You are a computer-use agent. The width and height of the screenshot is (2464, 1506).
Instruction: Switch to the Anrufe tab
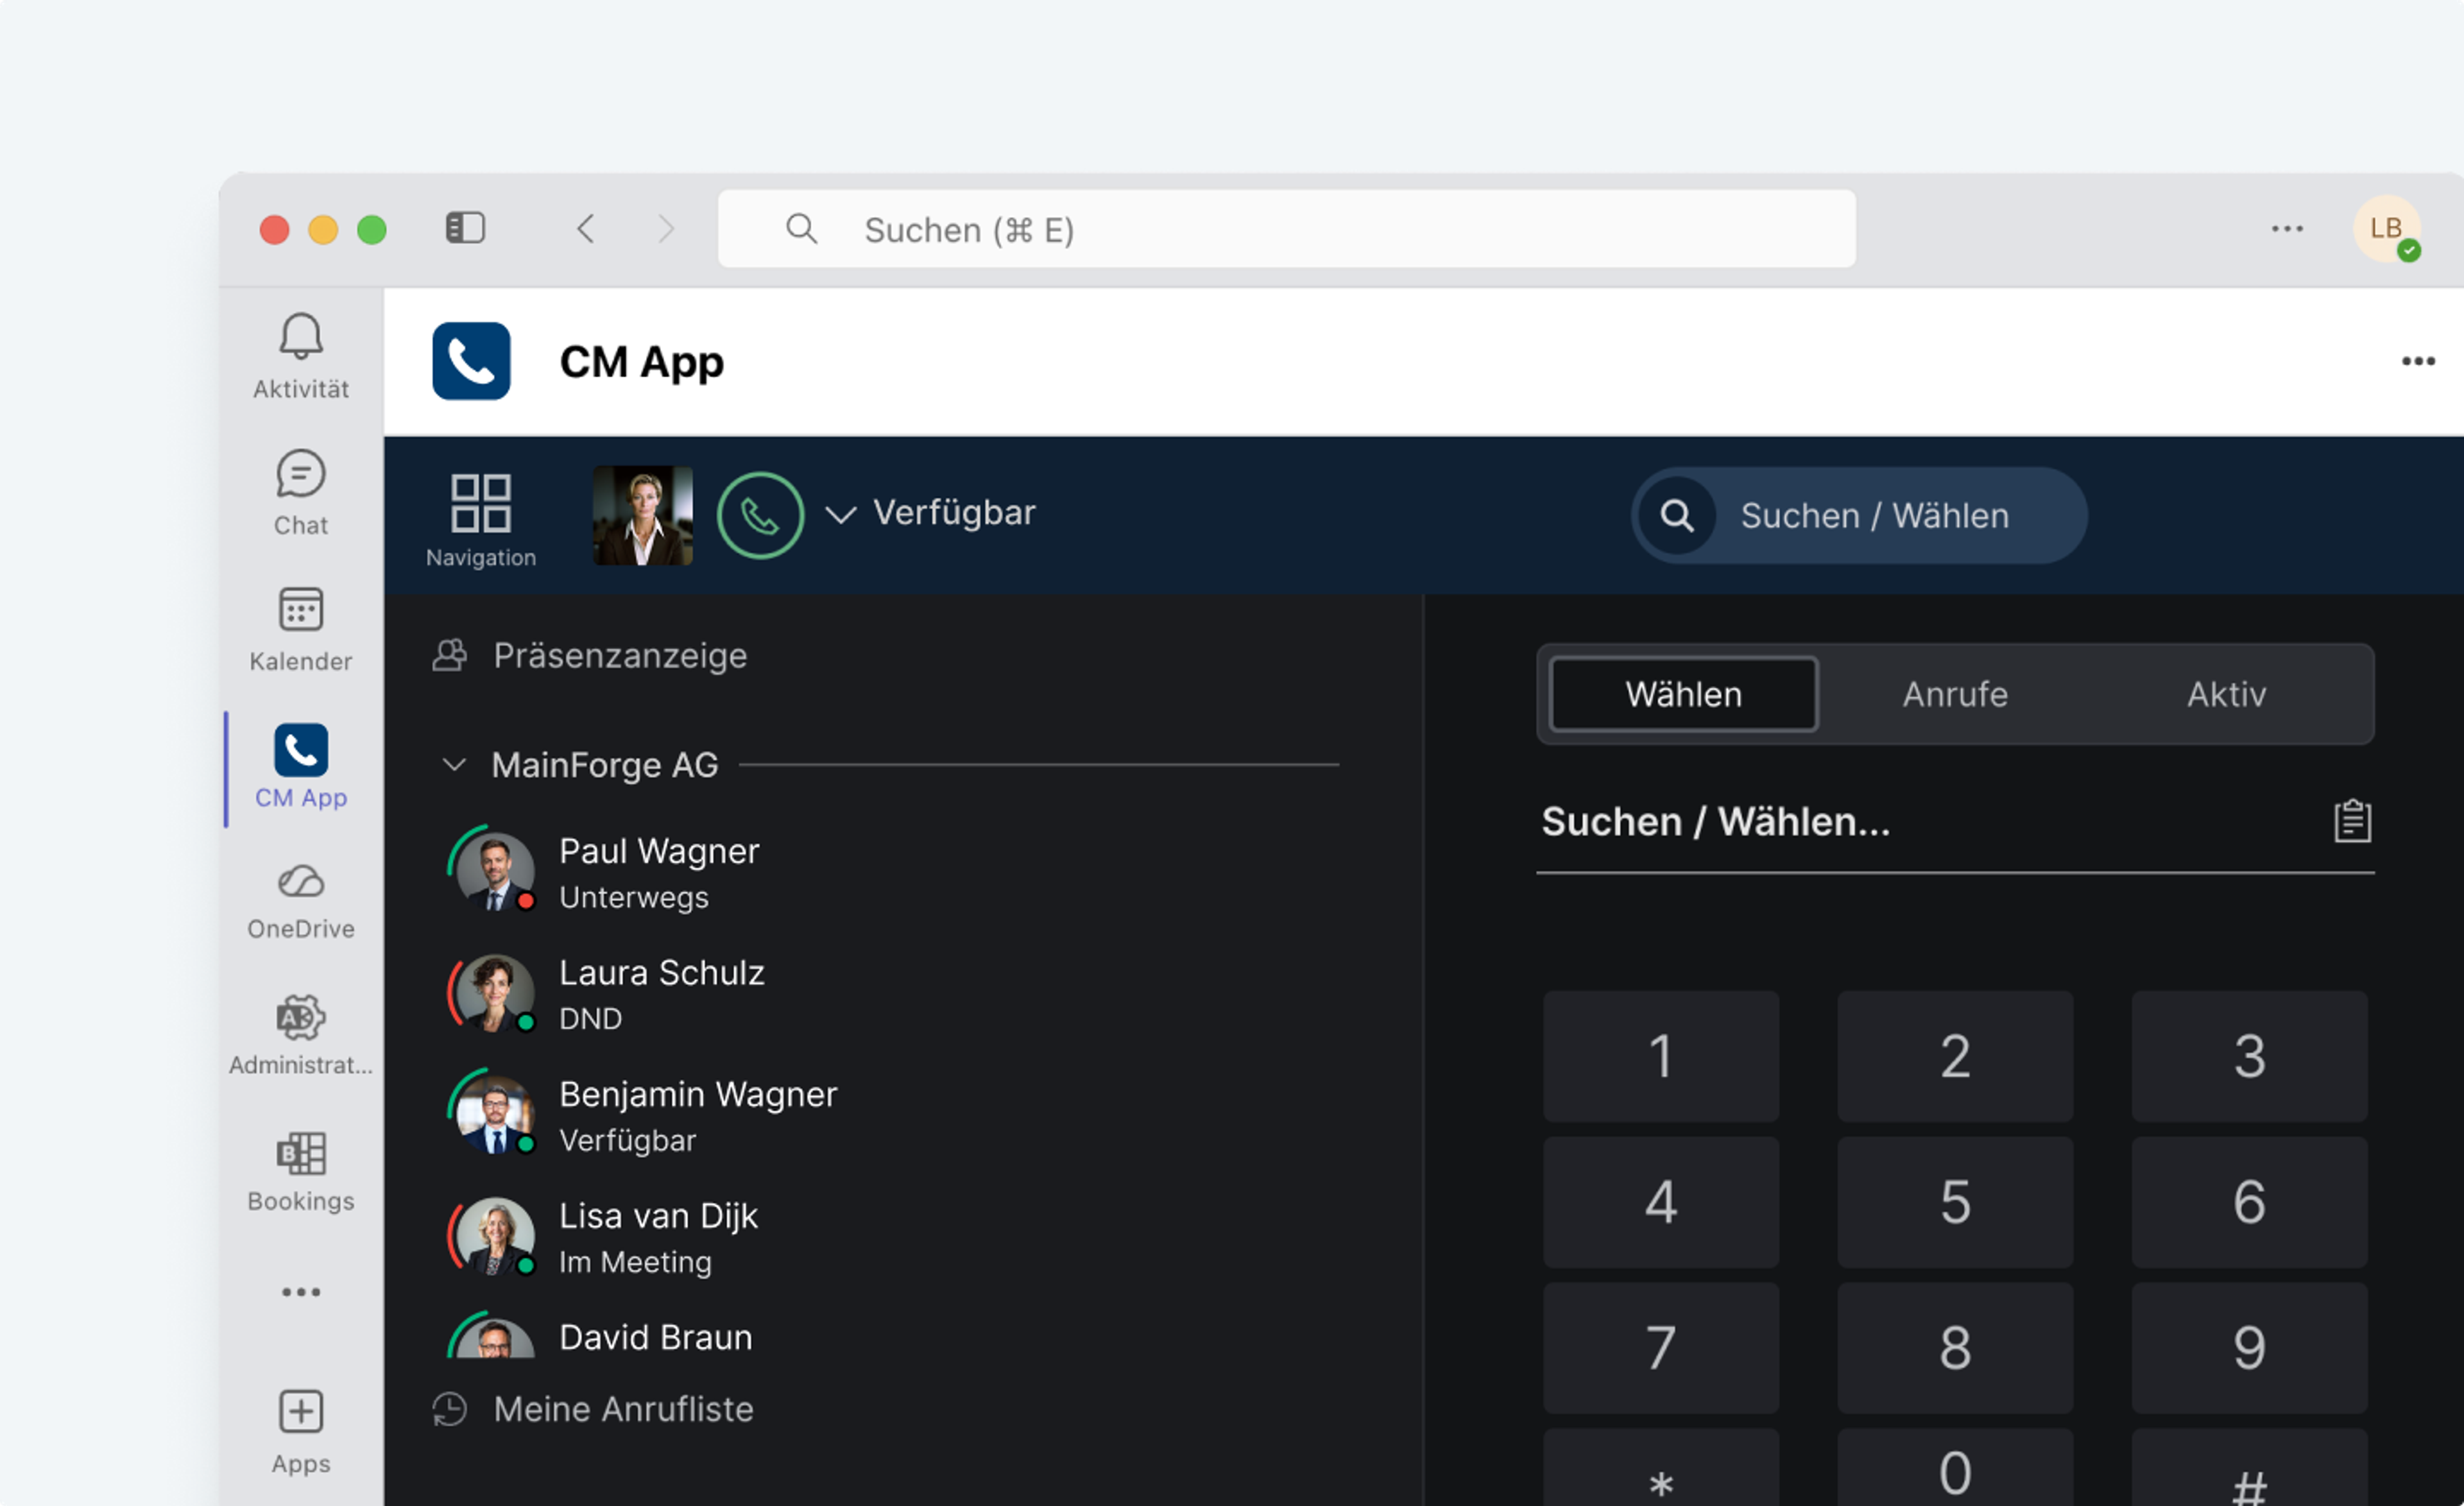(x=1955, y=694)
